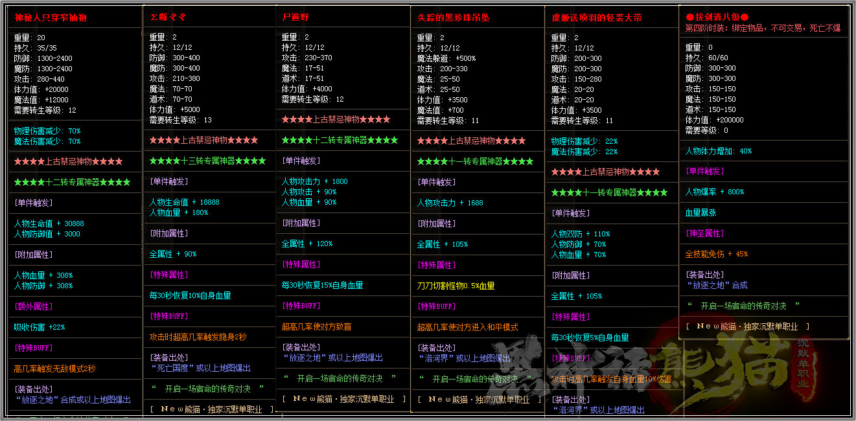This screenshot has height=421, width=856.
Task: Click the 全技能免伤 + 45% text
Action: point(716,254)
